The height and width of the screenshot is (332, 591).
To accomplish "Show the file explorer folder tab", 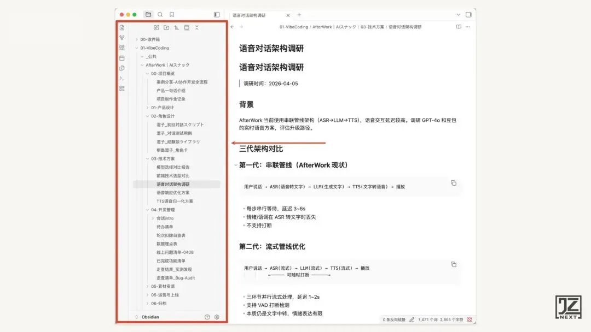I will point(148,14).
